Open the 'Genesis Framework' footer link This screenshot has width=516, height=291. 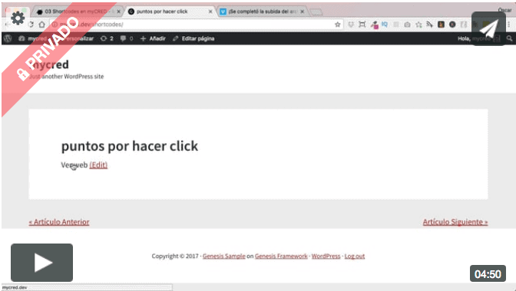pyautogui.click(x=281, y=256)
